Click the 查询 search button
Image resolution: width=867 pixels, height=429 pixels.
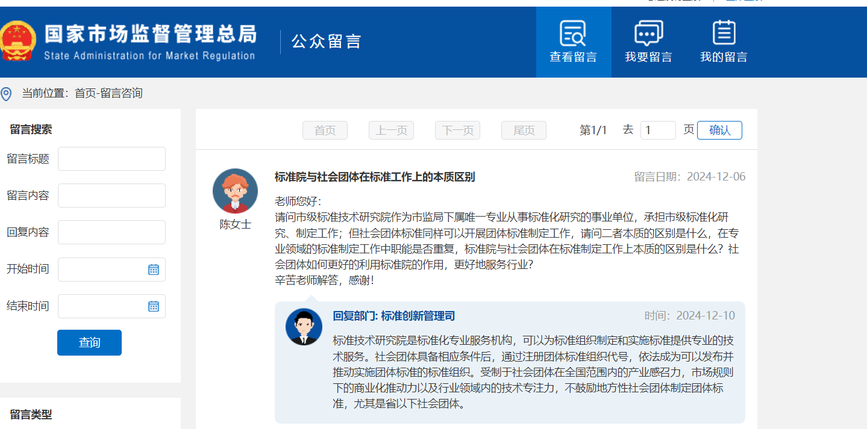[x=89, y=342]
